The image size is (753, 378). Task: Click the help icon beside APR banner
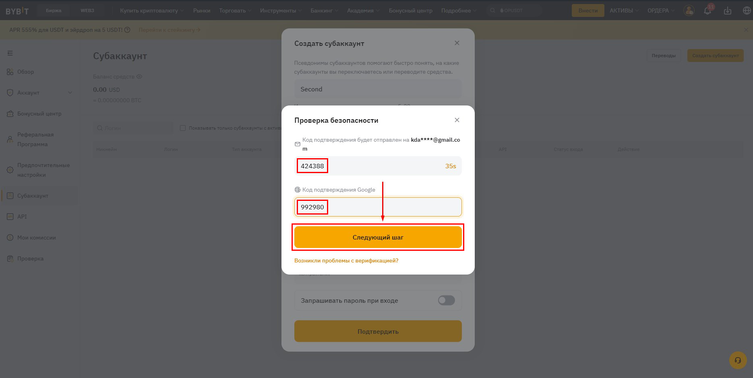point(127,30)
